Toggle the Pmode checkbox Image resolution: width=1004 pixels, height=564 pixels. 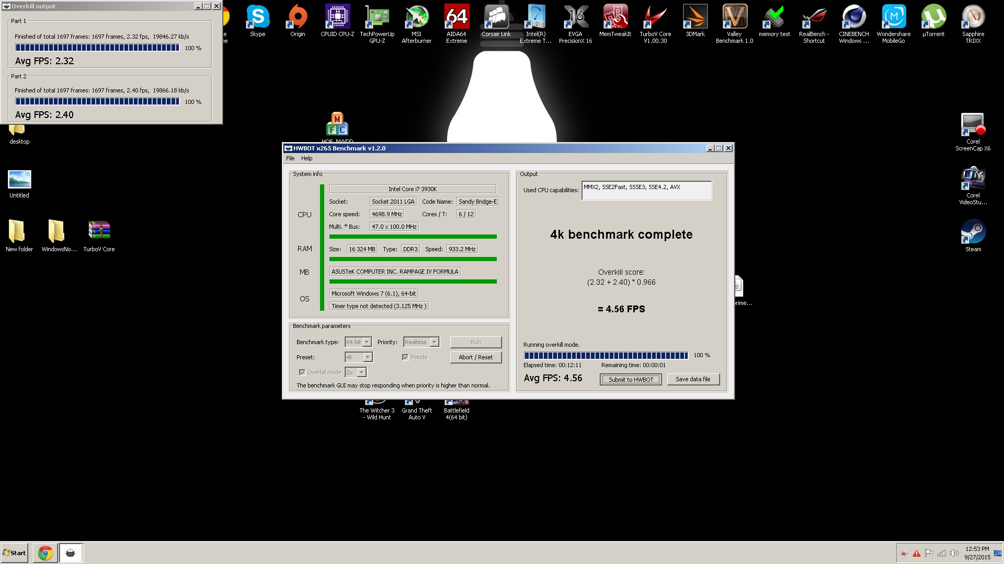coord(405,357)
